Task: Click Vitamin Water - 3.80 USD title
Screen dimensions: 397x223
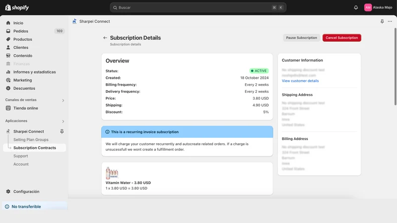Action: click(128, 182)
